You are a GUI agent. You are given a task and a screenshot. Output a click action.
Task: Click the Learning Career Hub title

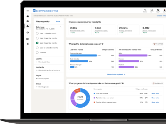tap(47, 11)
